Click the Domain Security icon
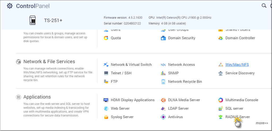 pyautogui.click(x=163, y=38)
